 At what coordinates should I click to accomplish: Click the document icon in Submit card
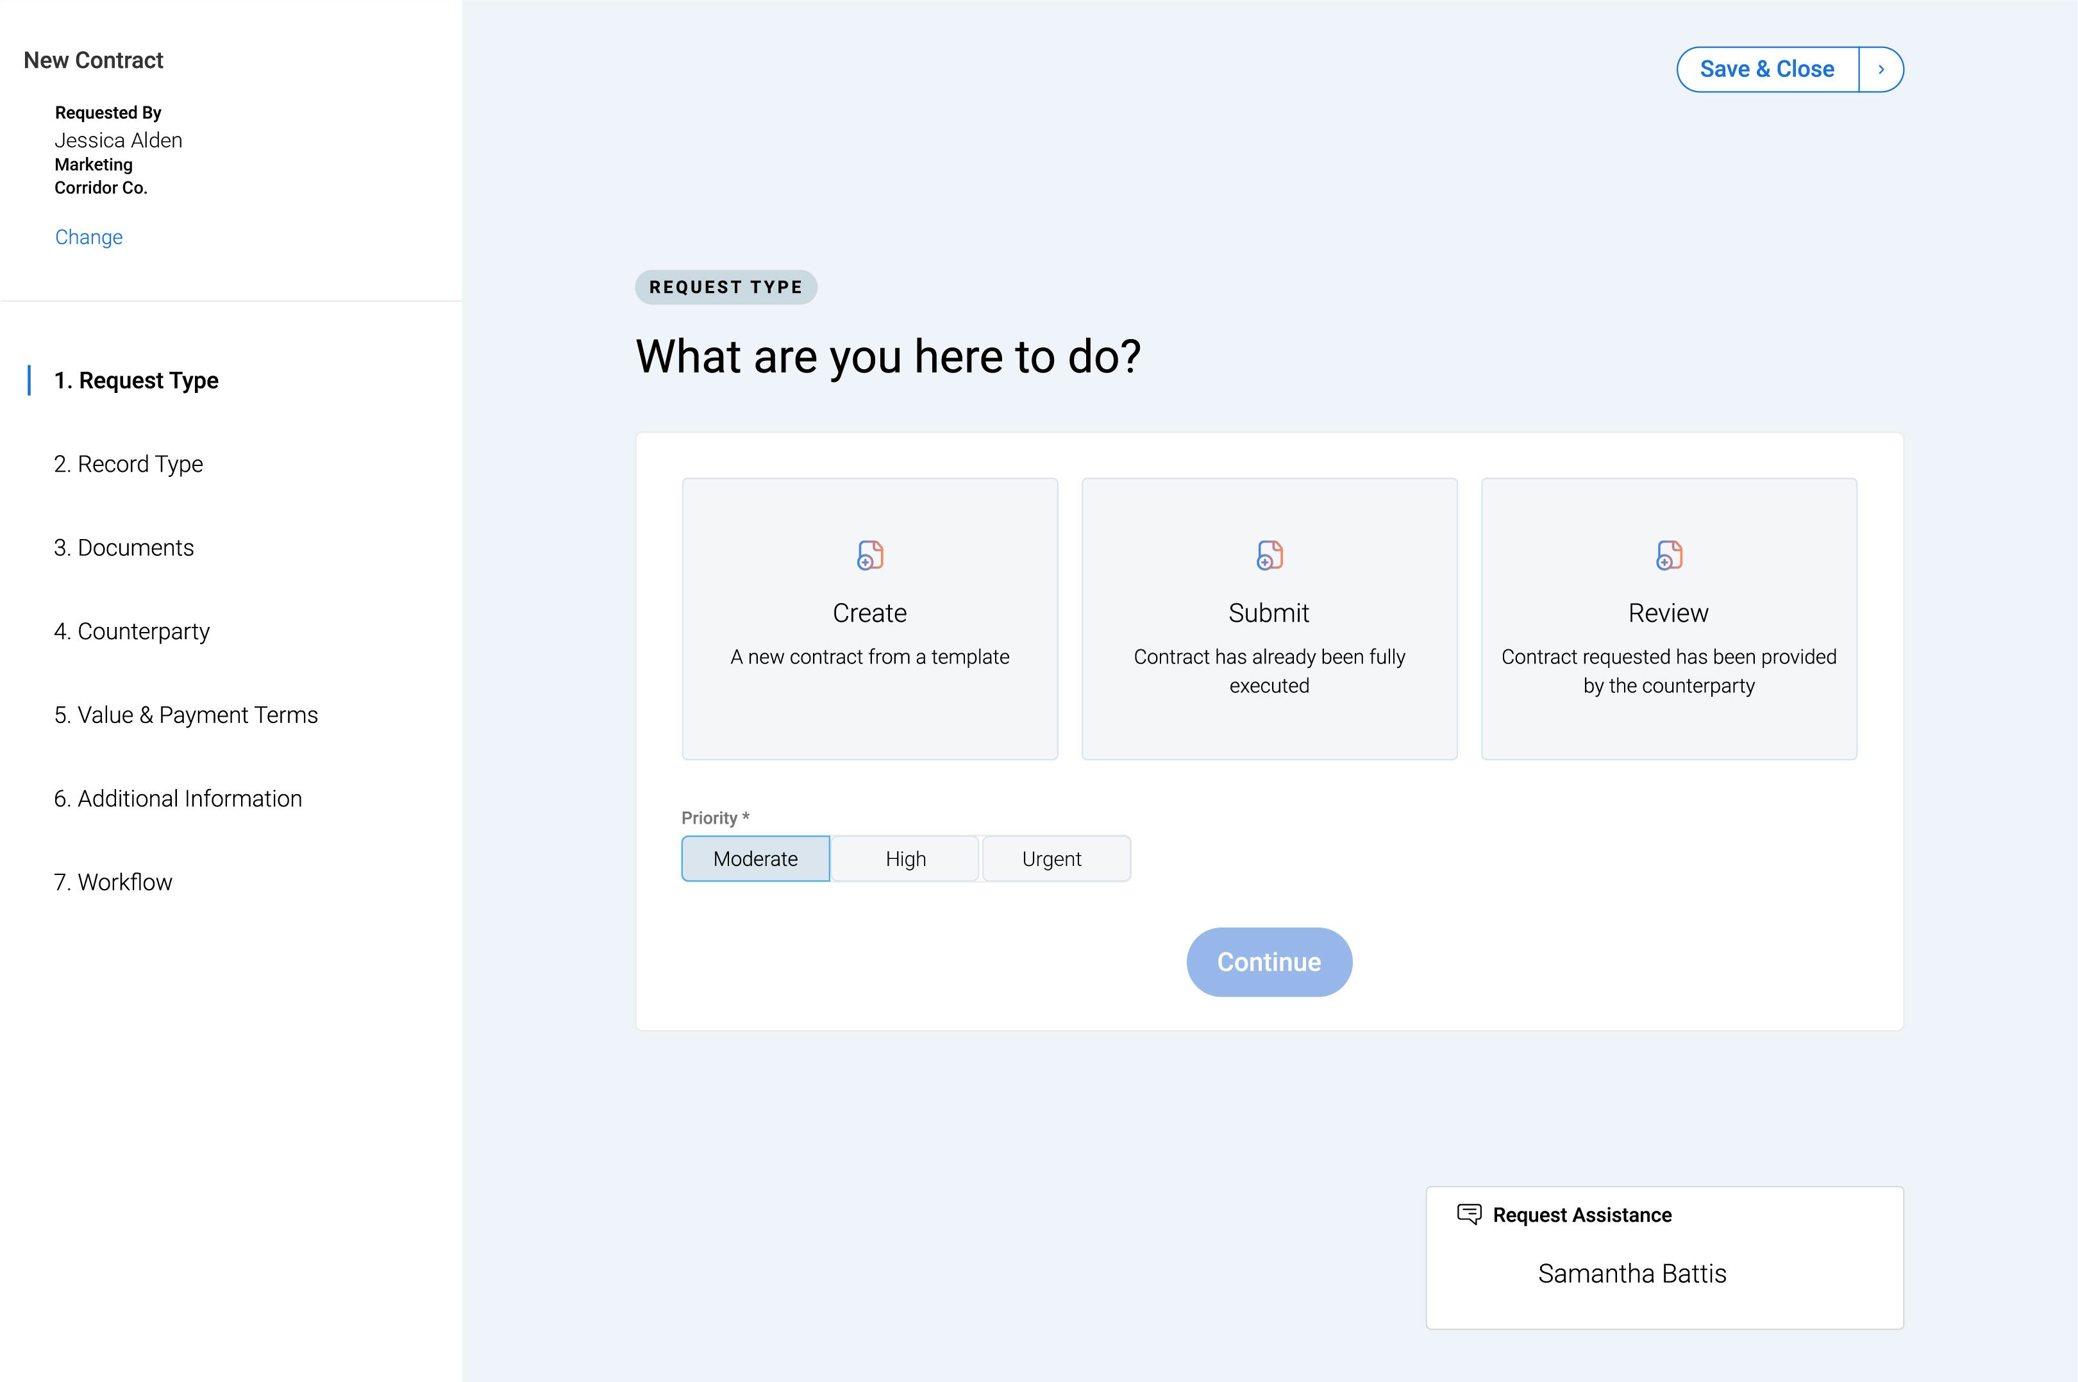tap(1269, 555)
